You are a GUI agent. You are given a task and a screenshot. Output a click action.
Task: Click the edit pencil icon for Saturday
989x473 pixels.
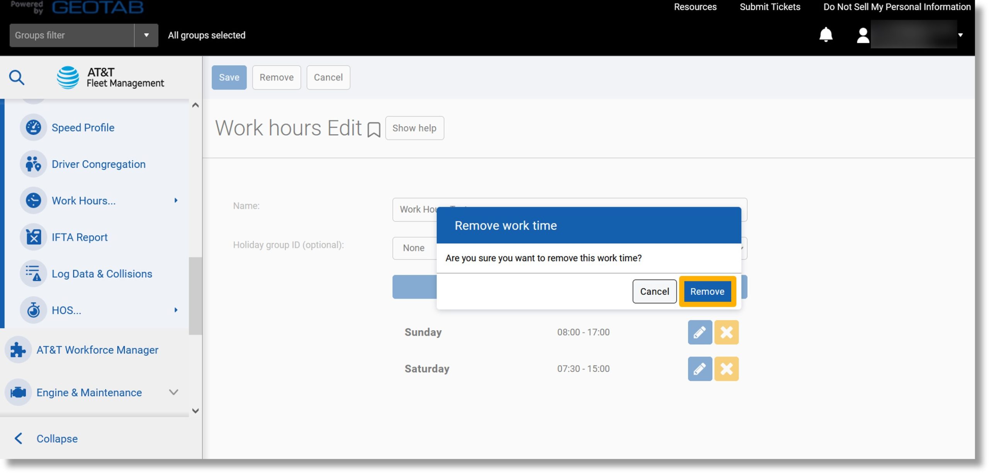click(699, 368)
